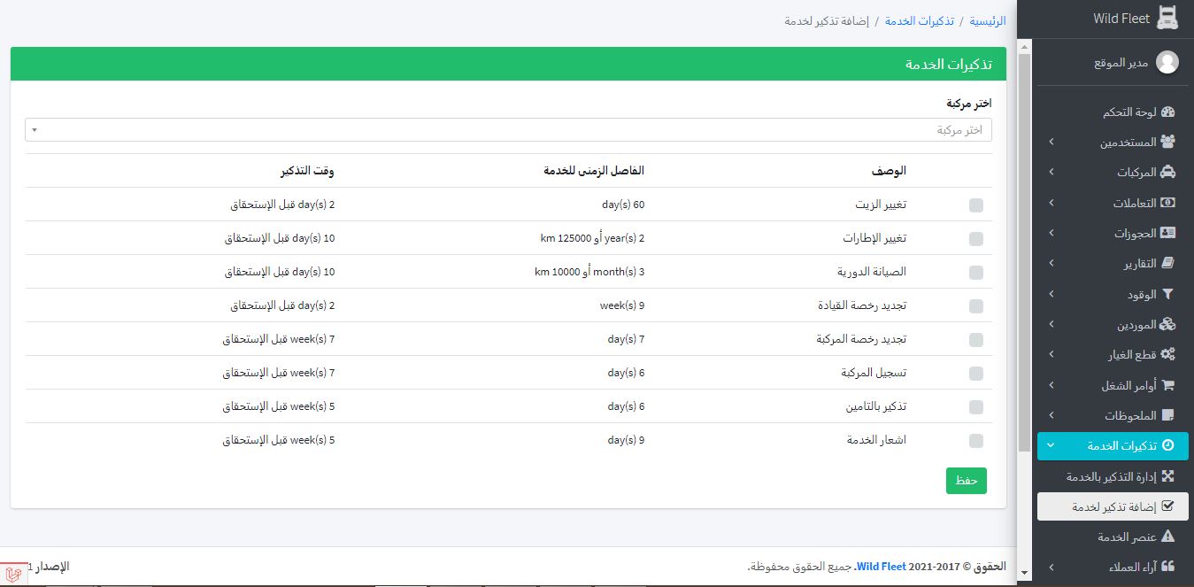This screenshot has width=1194, height=587.
Task: Click the spare parts gears icon
Action: (x=1167, y=355)
